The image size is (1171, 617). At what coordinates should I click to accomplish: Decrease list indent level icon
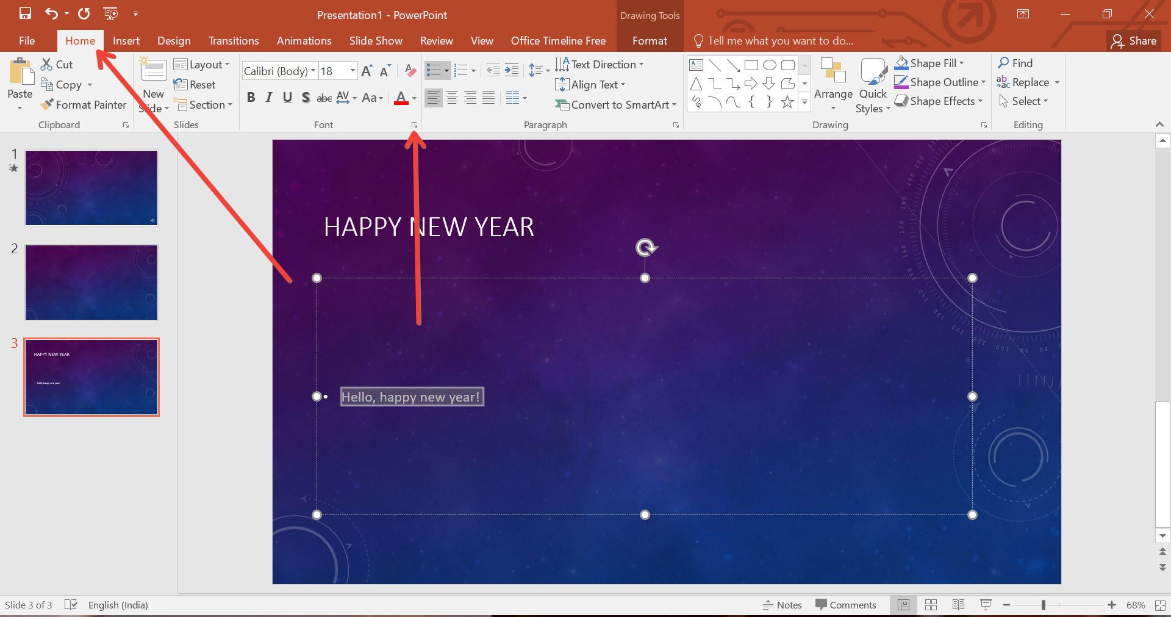493,70
